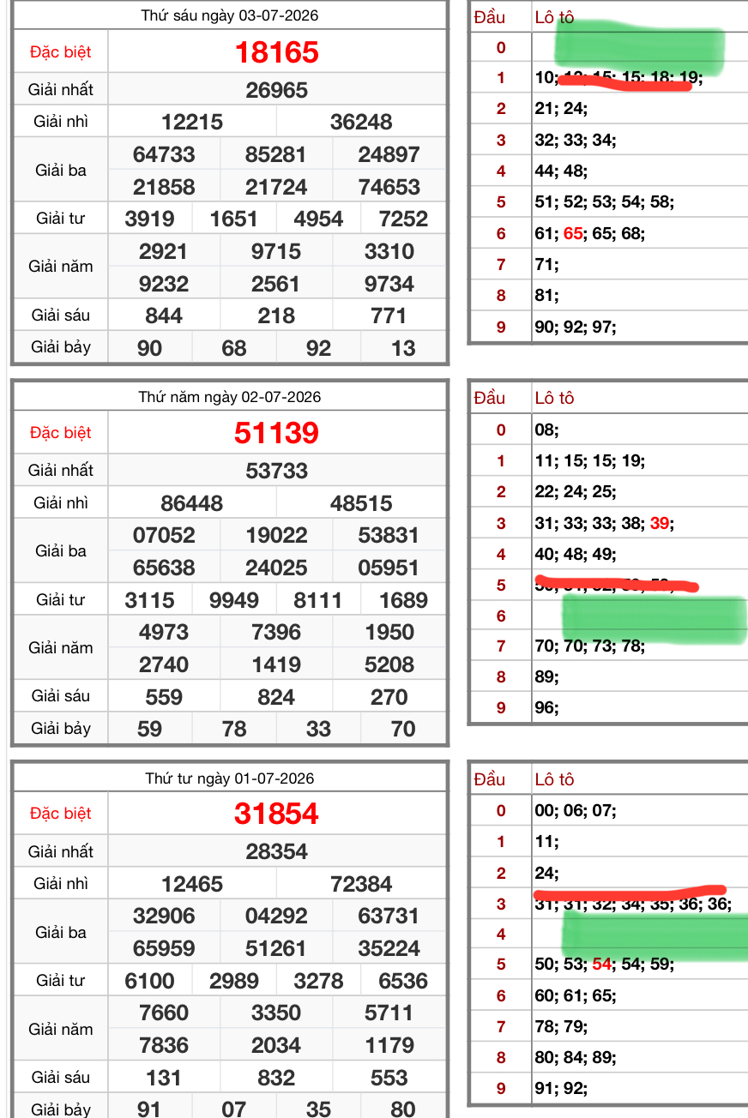Select the Giải ba number 74653
This screenshot has width=748, height=1118.
389,187
